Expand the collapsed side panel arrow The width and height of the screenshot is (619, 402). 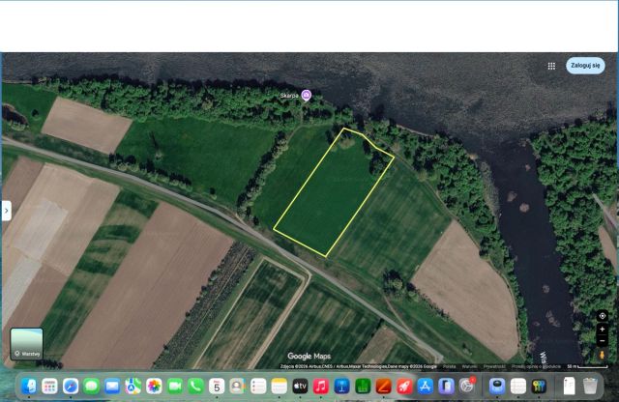click(7, 211)
